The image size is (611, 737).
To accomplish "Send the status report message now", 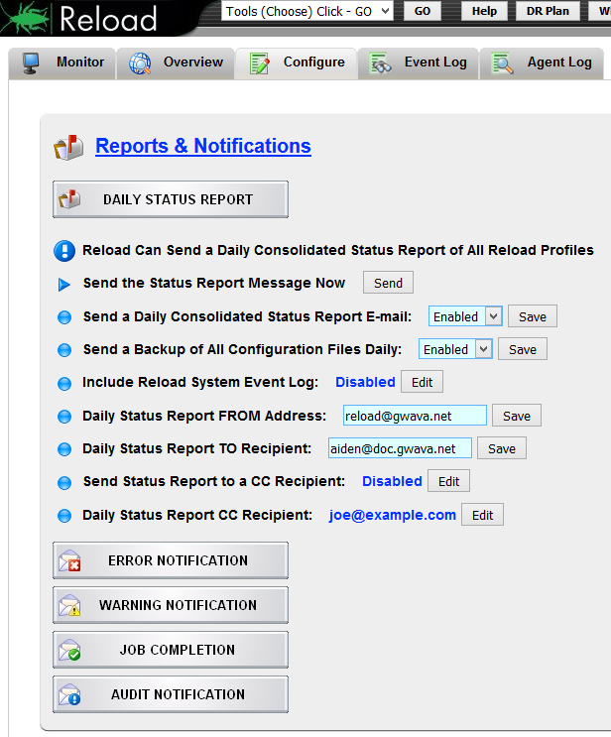I will 388,283.
